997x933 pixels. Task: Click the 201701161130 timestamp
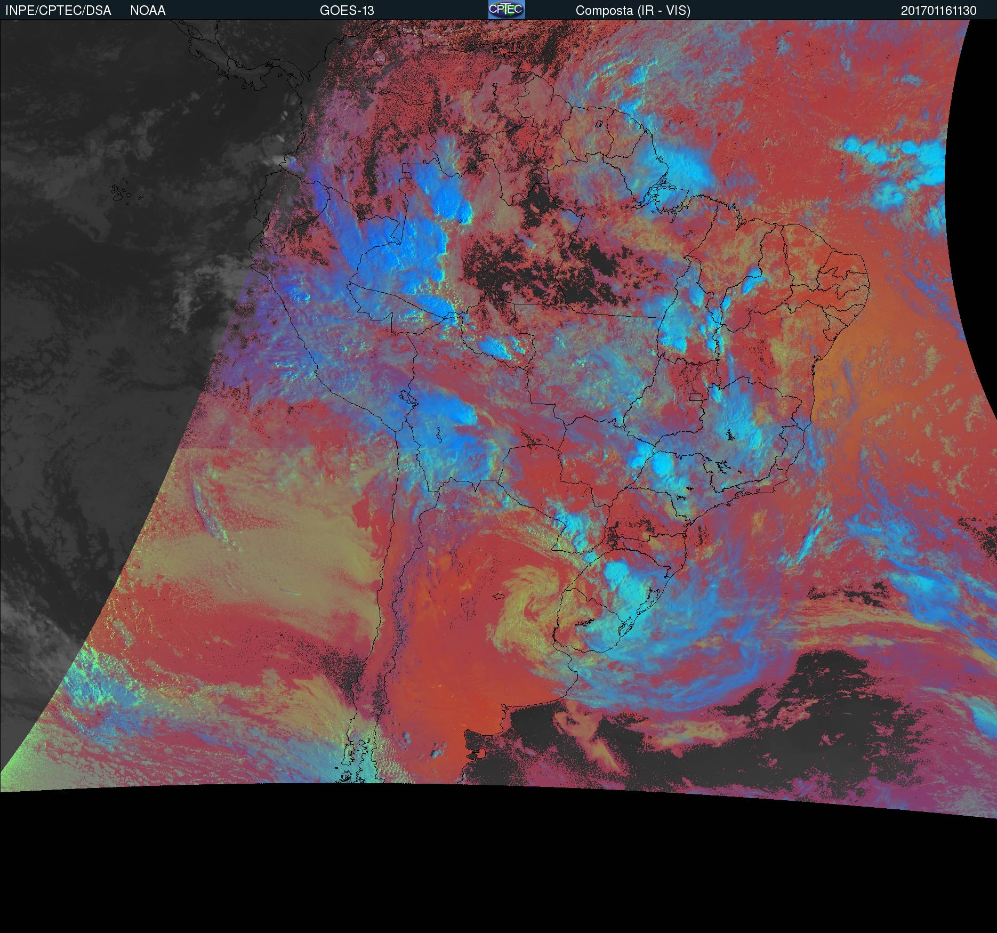[939, 11]
